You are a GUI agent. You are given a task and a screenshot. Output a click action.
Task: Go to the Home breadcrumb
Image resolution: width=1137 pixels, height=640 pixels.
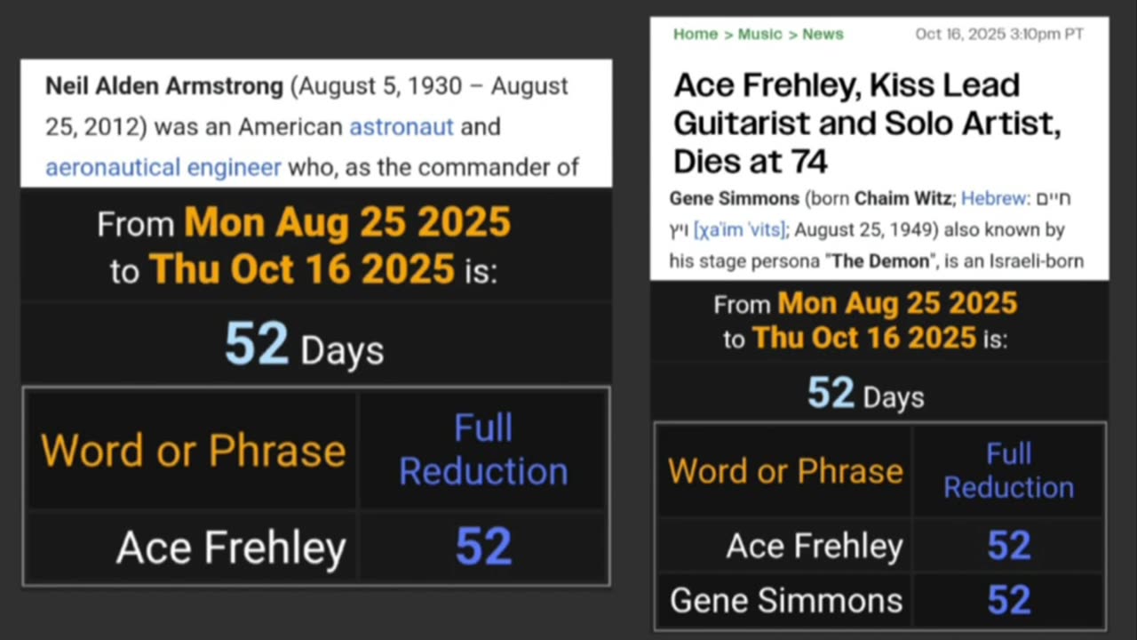click(695, 35)
